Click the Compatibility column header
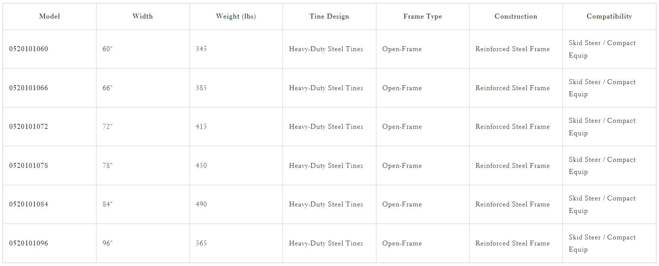Viewport: 659px width, 266px height. 609,16
